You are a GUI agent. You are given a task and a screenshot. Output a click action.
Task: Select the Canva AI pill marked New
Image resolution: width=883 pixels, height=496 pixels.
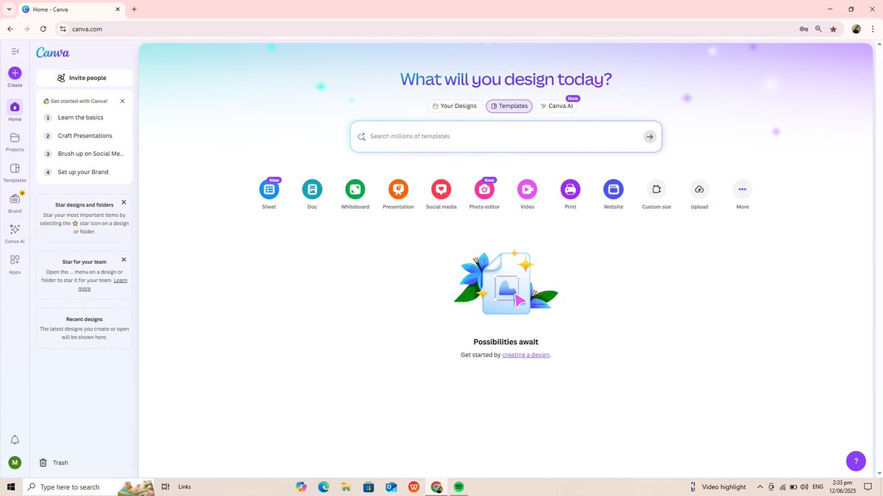coord(556,106)
